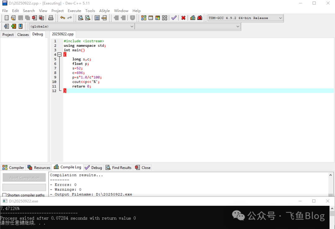The height and width of the screenshot is (229, 335).
Task: Enable Shorten compiler paths checkbox
Action: pos(4,195)
